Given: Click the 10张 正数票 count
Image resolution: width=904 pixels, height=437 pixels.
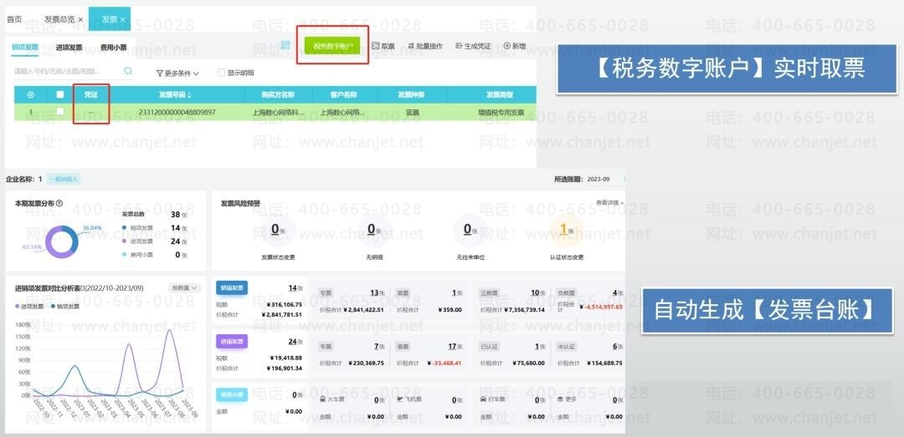Looking at the screenshot, I should (x=538, y=293).
